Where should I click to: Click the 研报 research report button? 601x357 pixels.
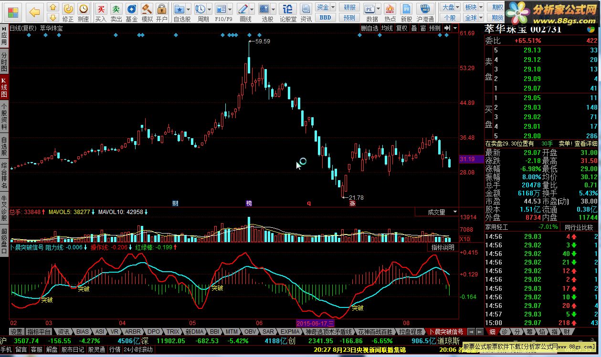click(x=349, y=7)
